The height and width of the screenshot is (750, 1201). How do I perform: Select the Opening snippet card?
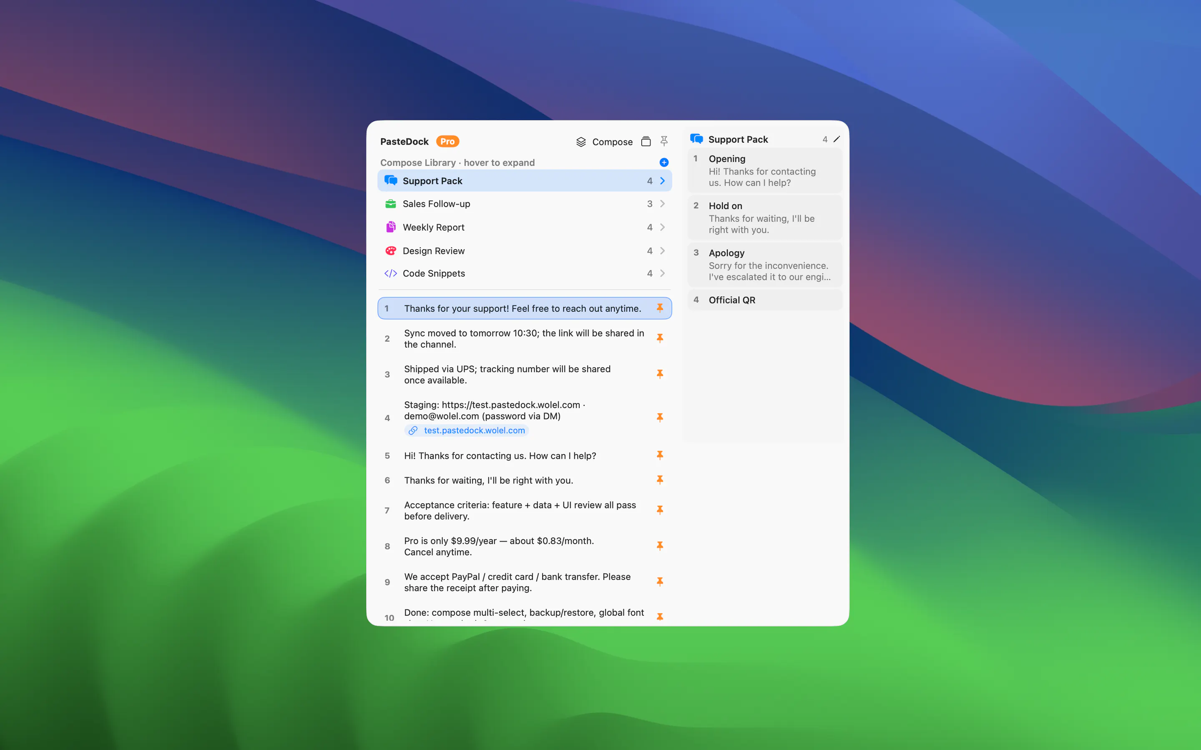click(x=765, y=170)
